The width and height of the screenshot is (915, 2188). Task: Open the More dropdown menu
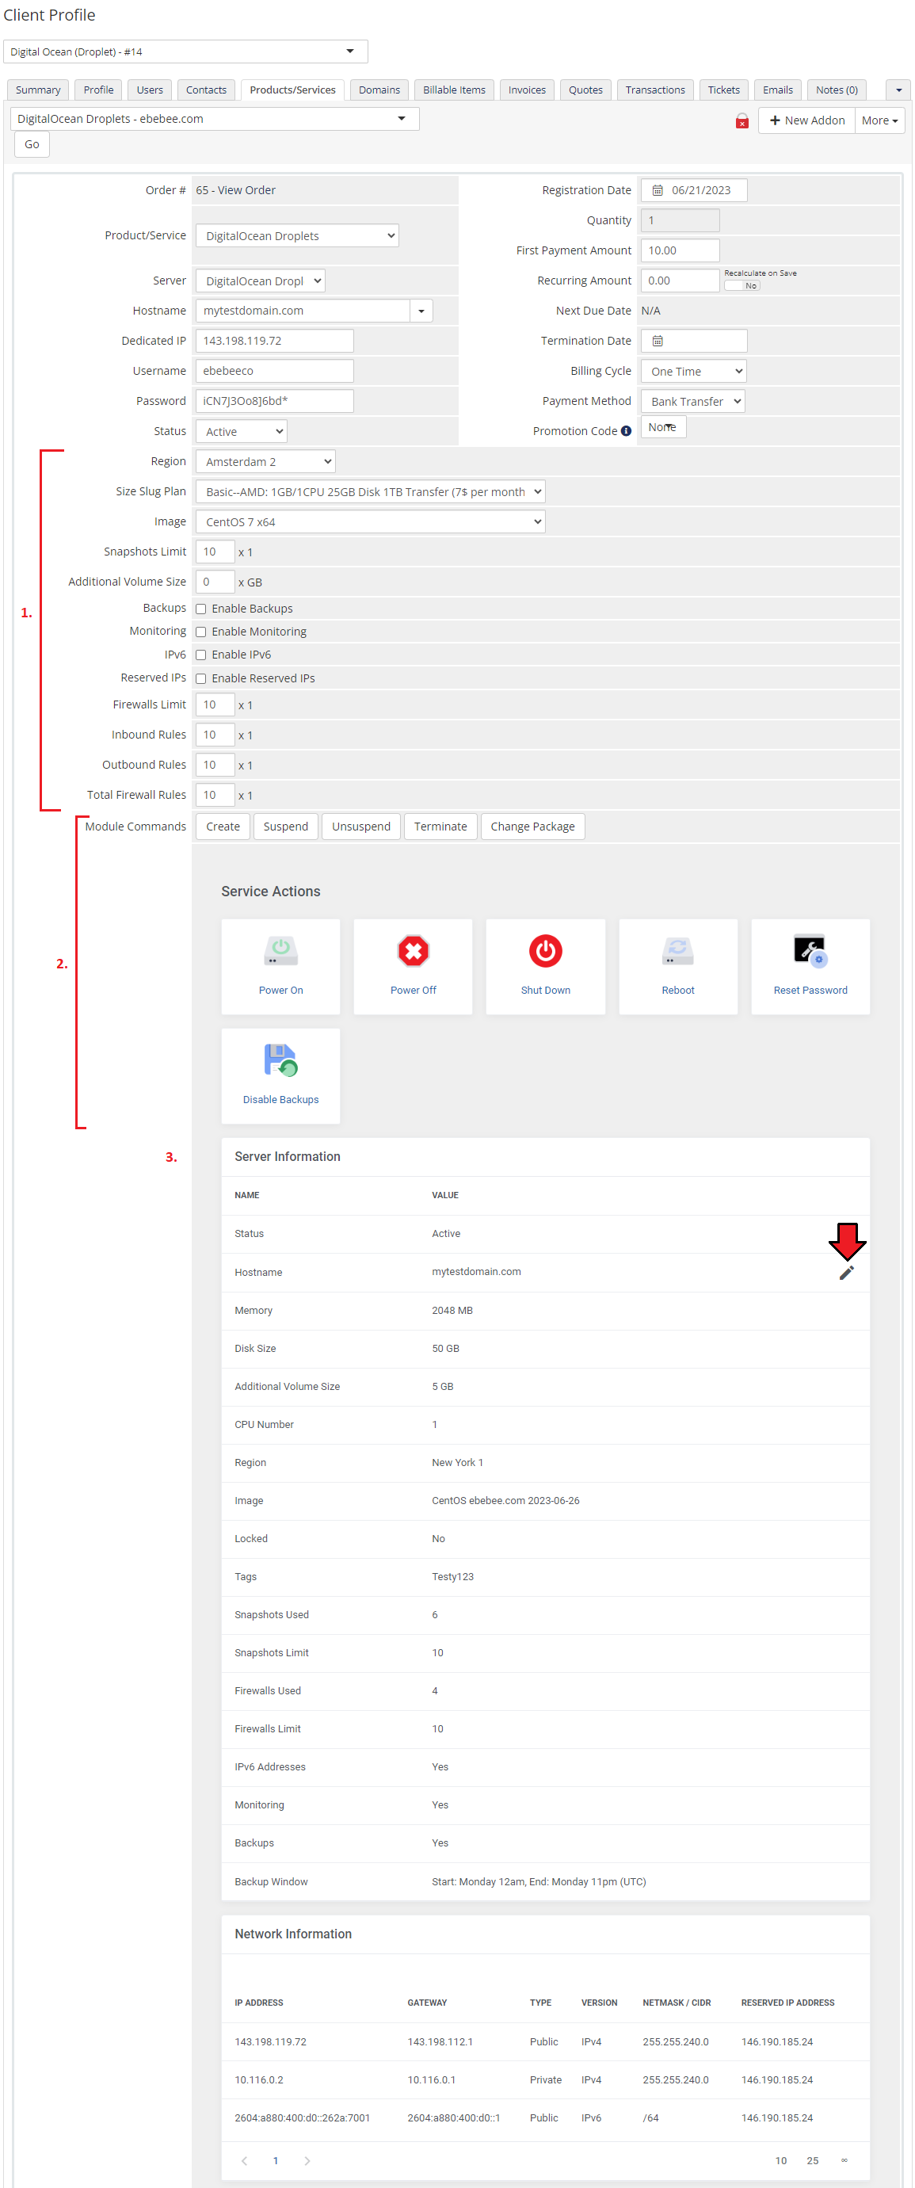coord(879,120)
